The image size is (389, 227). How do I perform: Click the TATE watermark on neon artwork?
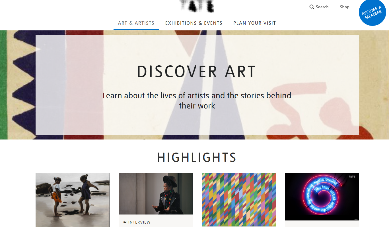pos(352,177)
